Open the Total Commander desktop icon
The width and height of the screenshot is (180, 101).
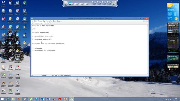coord(18,20)
